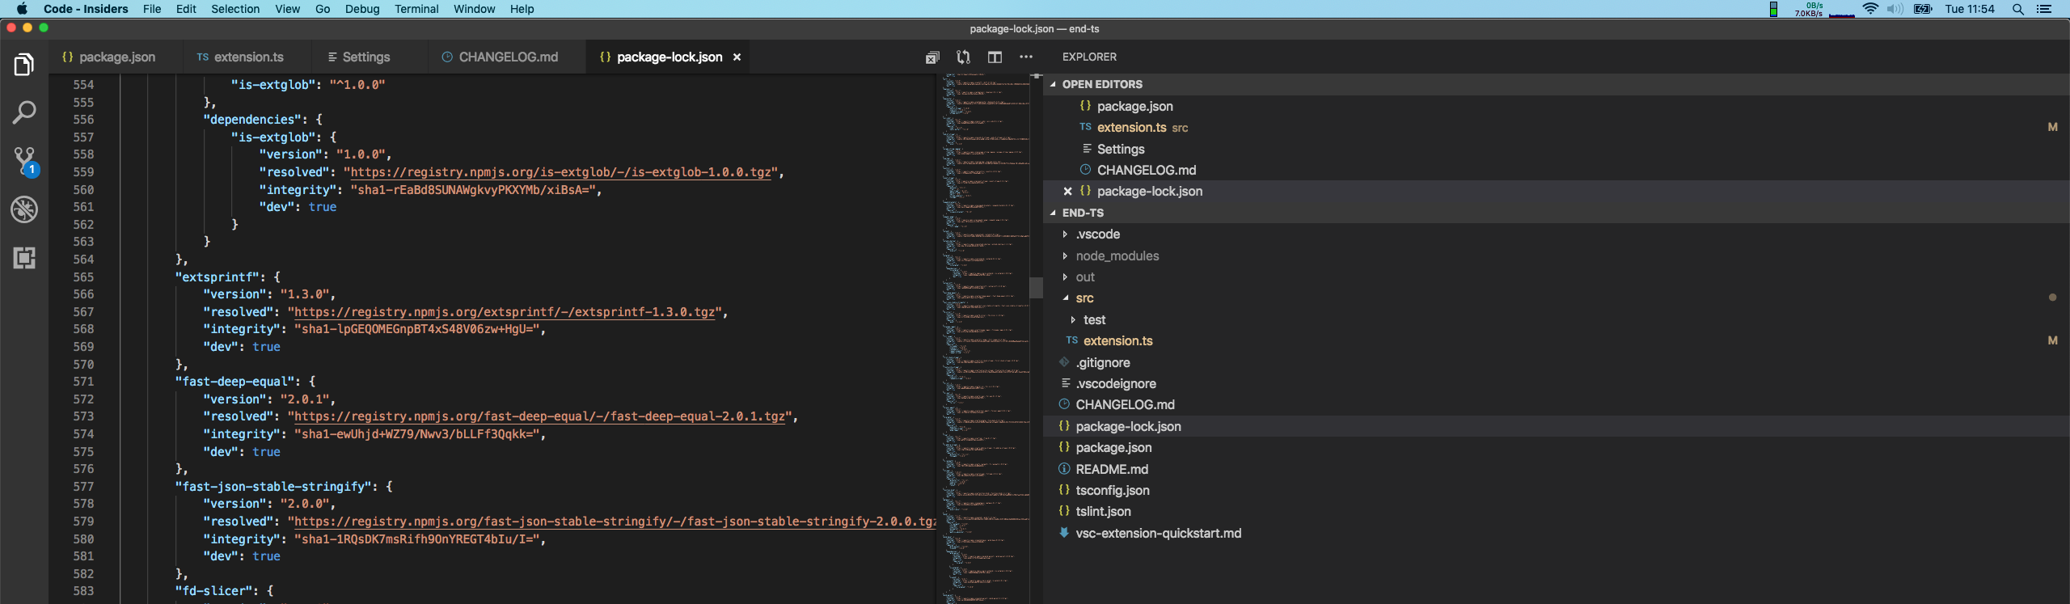The image size is (2070, 604).
Task: Open the Selection menu
Action: tap(235, 9)
